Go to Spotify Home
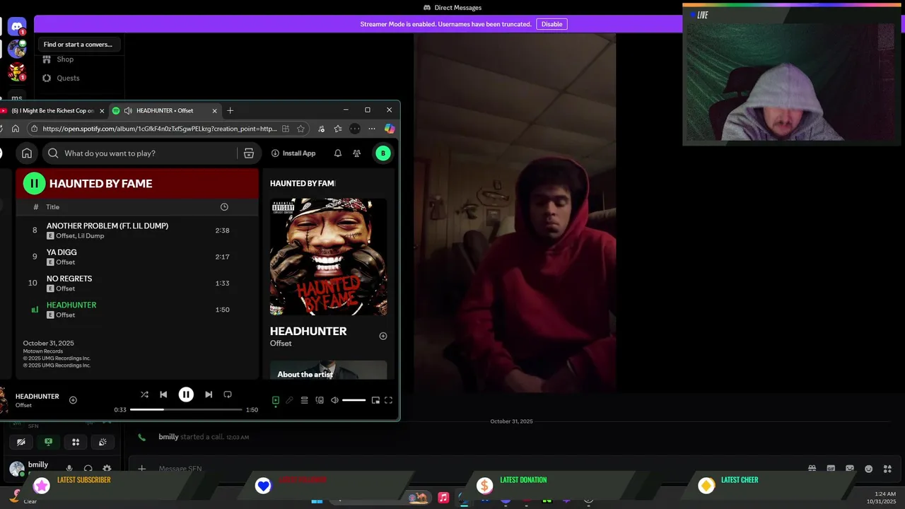The width and height of the screenshot is (905, 509). click(x=27, y=153)
